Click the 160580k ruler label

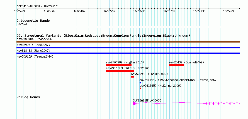tap(199, 11)
